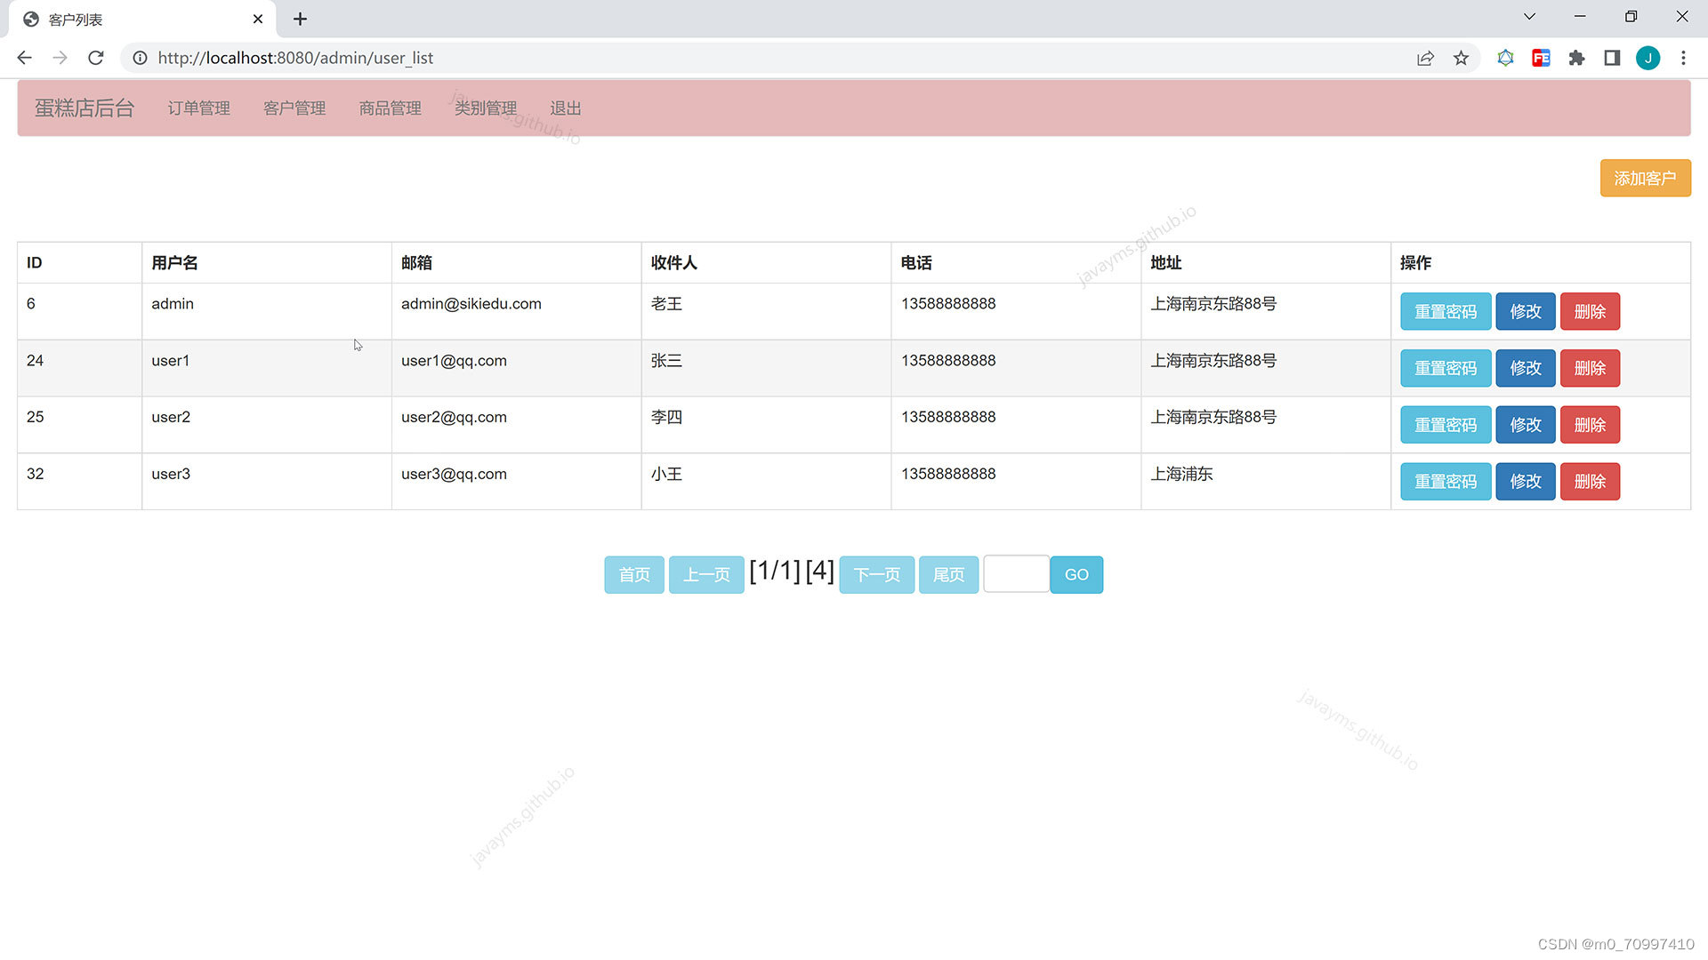Select 类别管理 in the top navigation
The width and height of the screenshot is (1708, 960).
(x=485, y=108)
